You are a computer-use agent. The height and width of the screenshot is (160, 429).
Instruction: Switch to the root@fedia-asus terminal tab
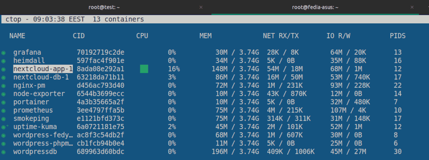pyautogui.click(x=315, y=8)
